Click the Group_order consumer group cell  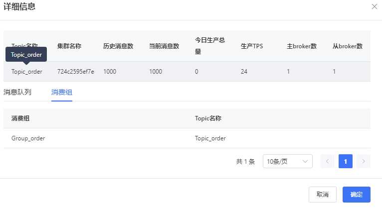pyautogui.click(x=28, y=138)
